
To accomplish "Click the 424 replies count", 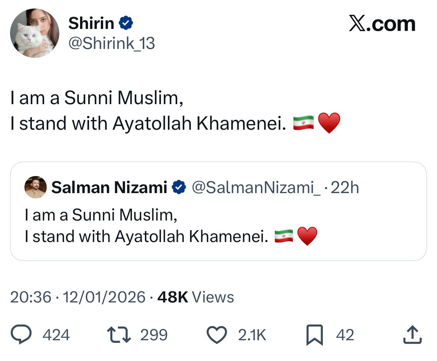I will [56, 335].
